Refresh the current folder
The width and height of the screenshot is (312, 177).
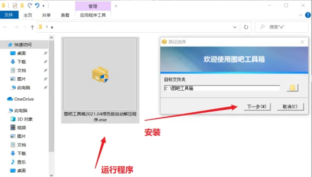(246, 27)
